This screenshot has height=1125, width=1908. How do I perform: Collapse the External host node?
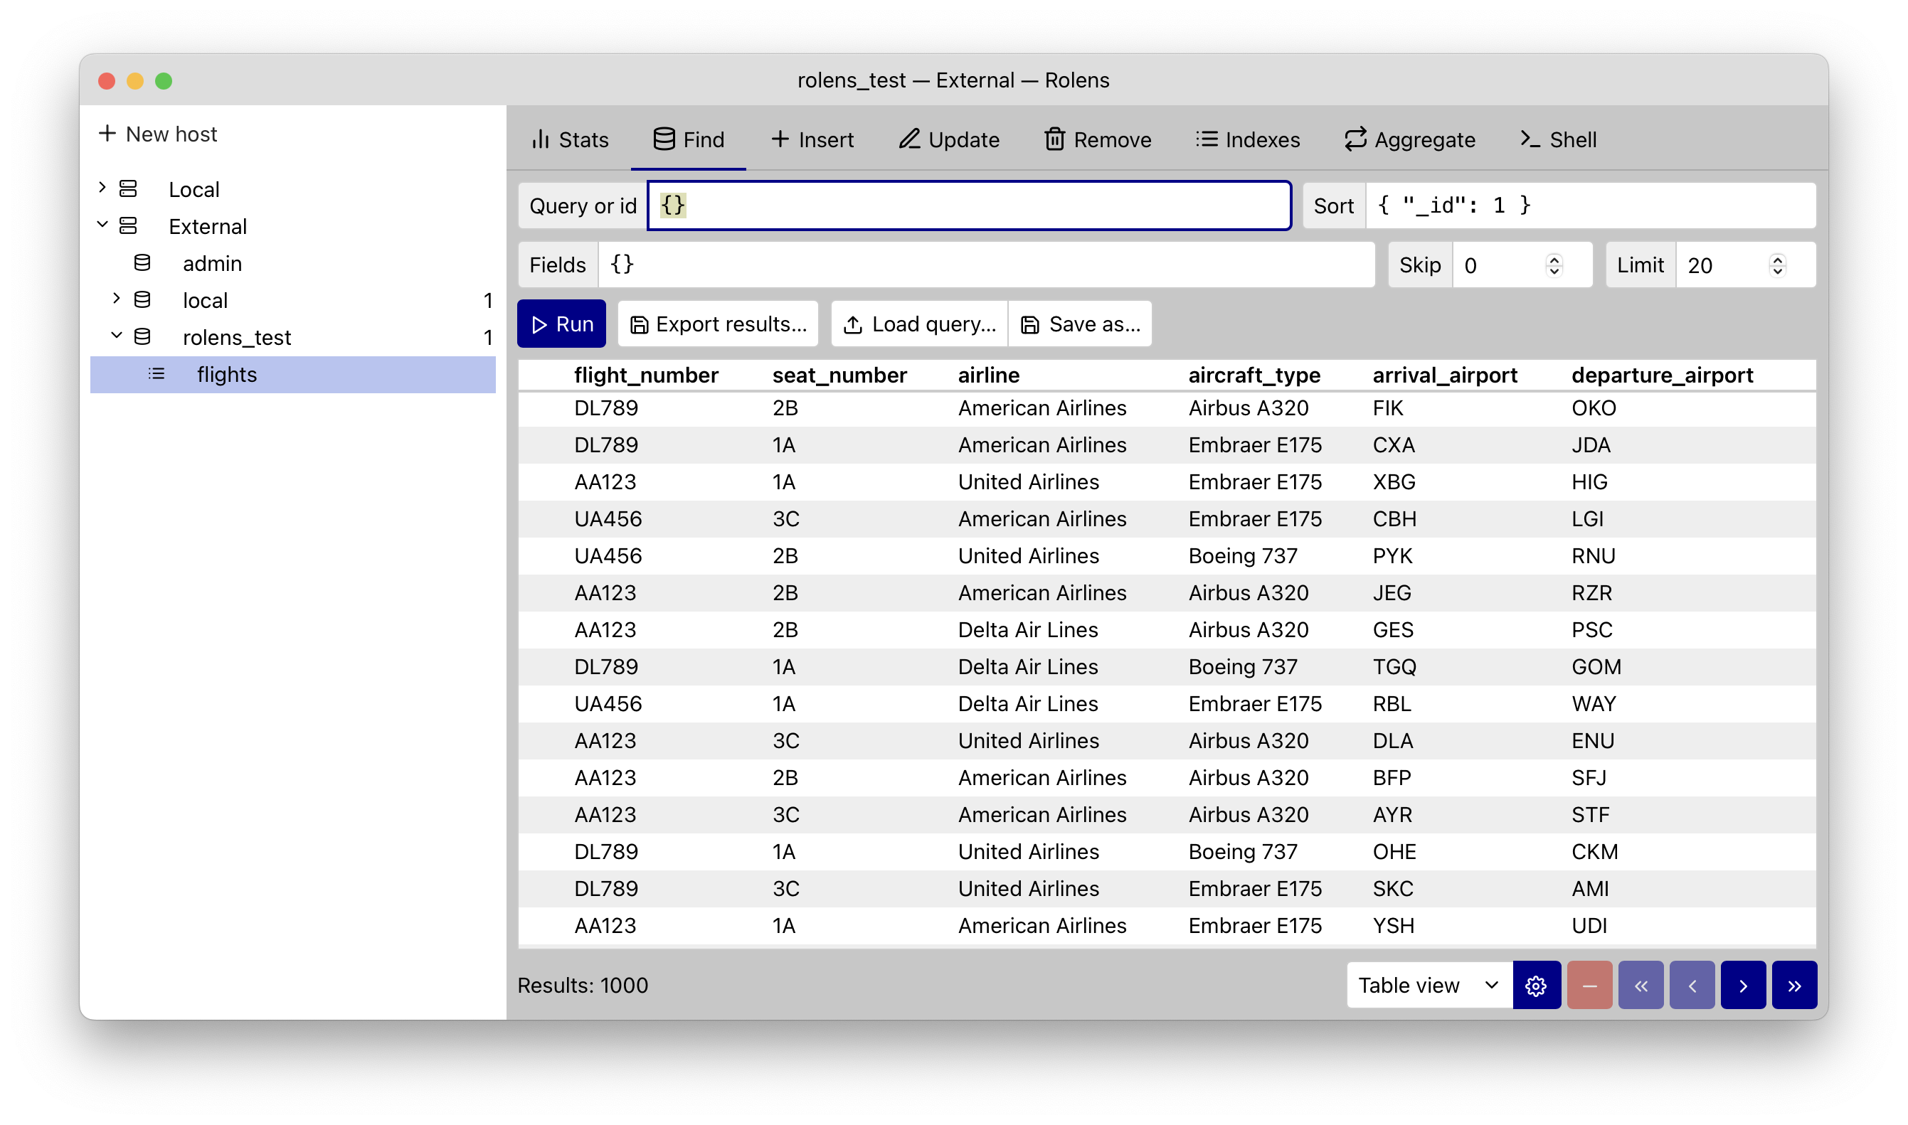pyautogui.click(x=102, y=225)
